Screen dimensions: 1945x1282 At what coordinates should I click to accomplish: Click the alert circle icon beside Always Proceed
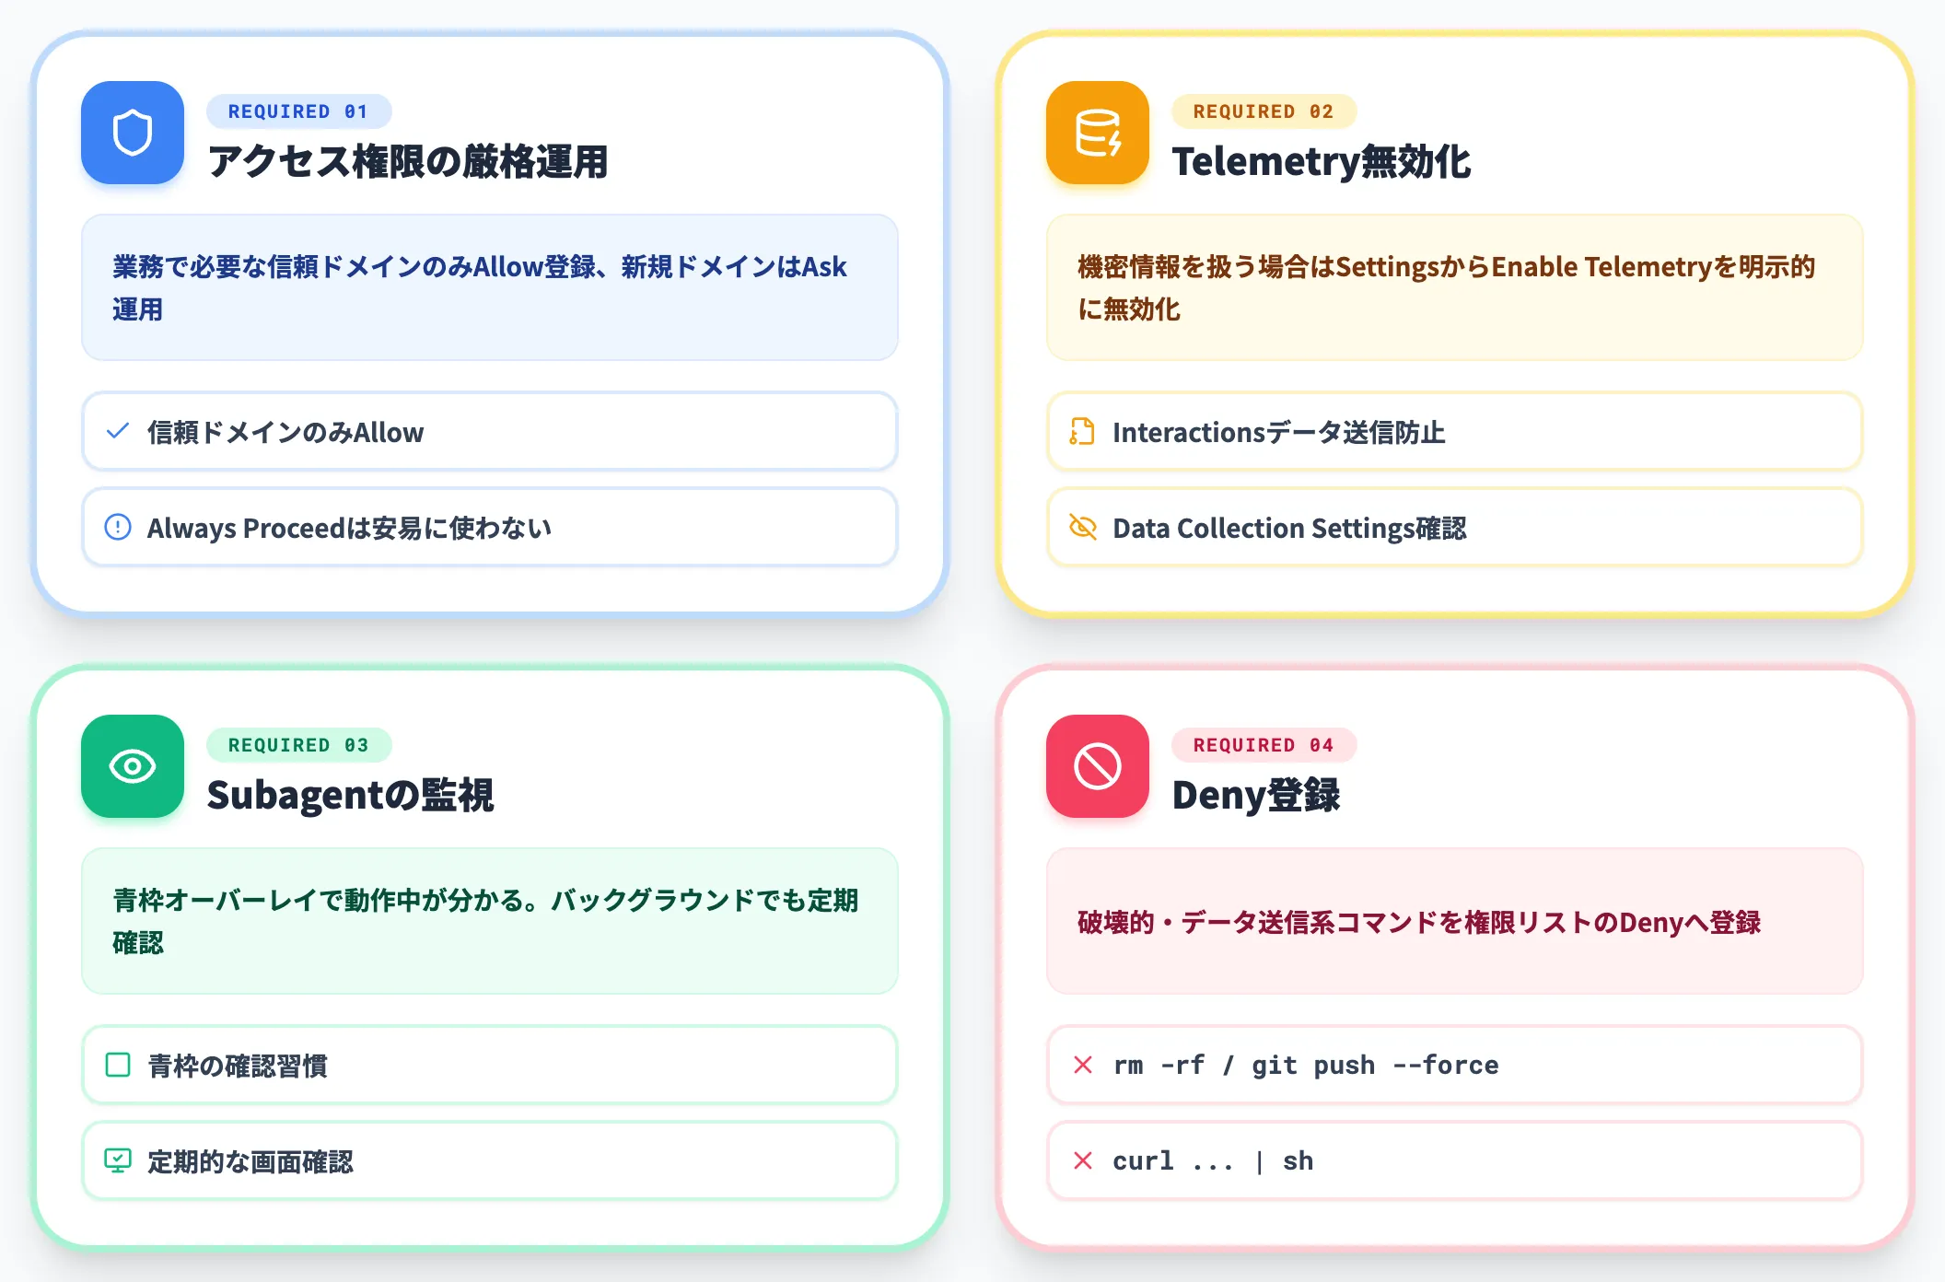pos(118,527)
